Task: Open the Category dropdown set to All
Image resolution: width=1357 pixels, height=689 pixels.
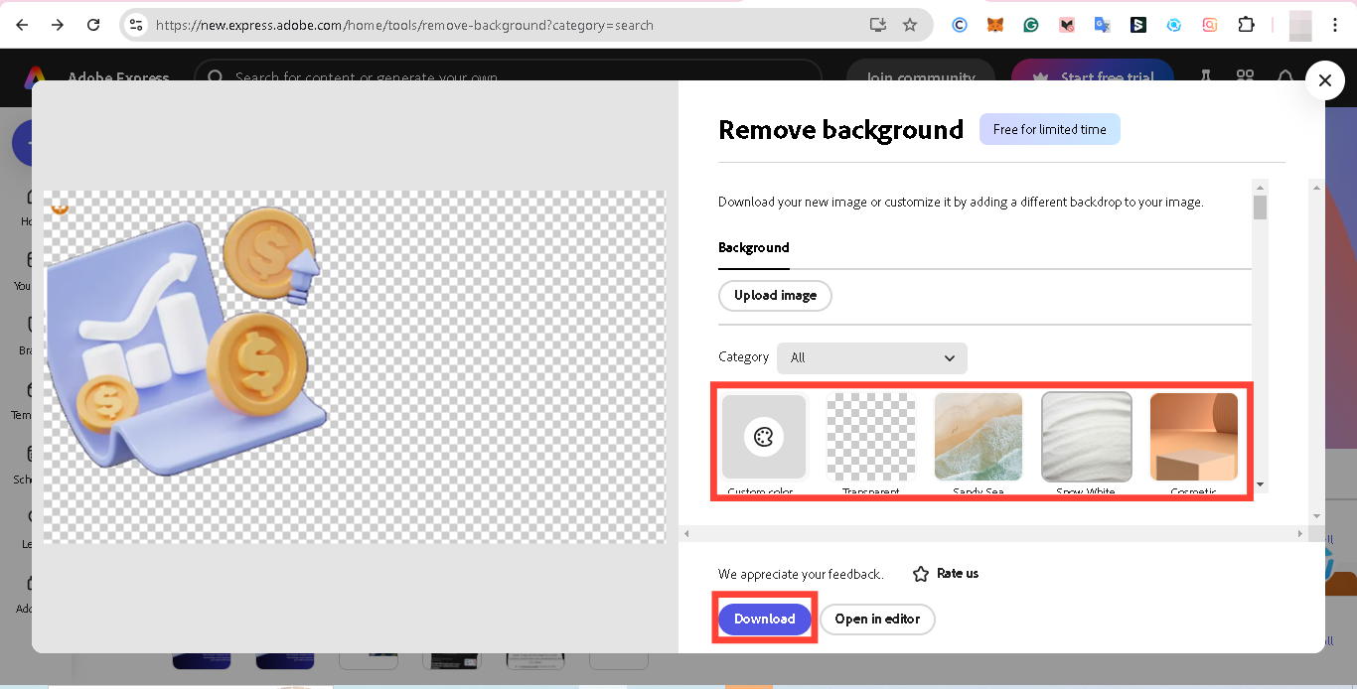Action: coord(872,357)
